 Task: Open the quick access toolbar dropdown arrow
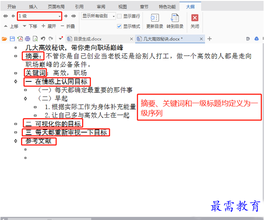tap(61, 39)
